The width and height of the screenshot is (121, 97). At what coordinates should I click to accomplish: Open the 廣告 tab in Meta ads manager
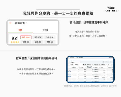coord(75,62)
